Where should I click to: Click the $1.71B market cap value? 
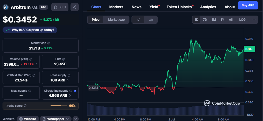click(x=34, y=48)
